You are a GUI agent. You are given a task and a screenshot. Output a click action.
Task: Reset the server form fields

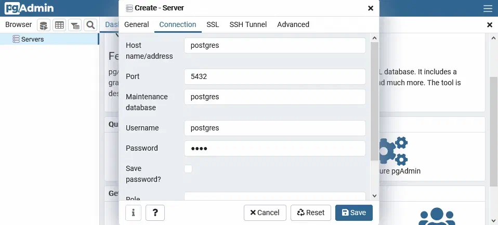[311, 213]
